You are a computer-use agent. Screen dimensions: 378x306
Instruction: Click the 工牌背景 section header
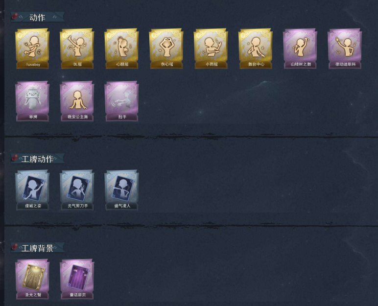coord(38,248)
